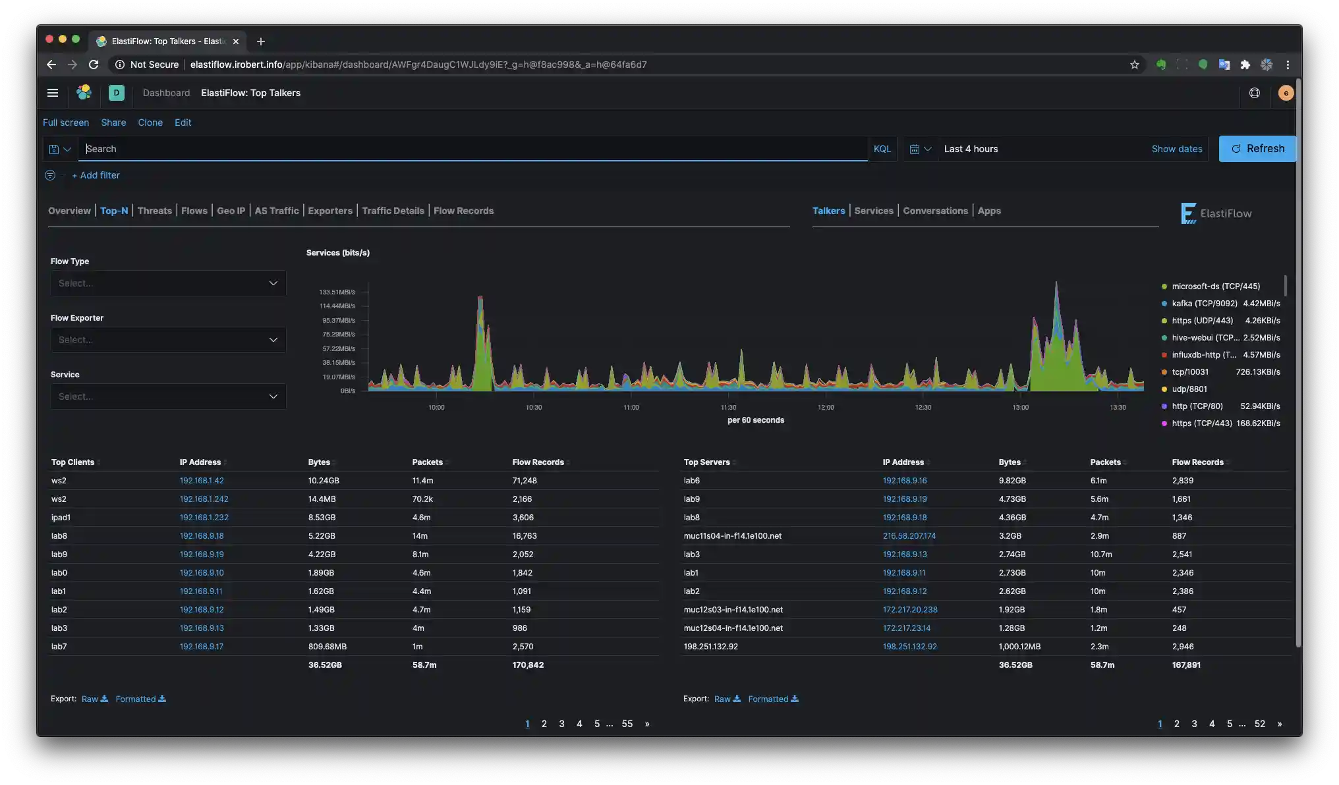
Task: Open the help menu lifebuoy icon
Action: pos(1255,93)
